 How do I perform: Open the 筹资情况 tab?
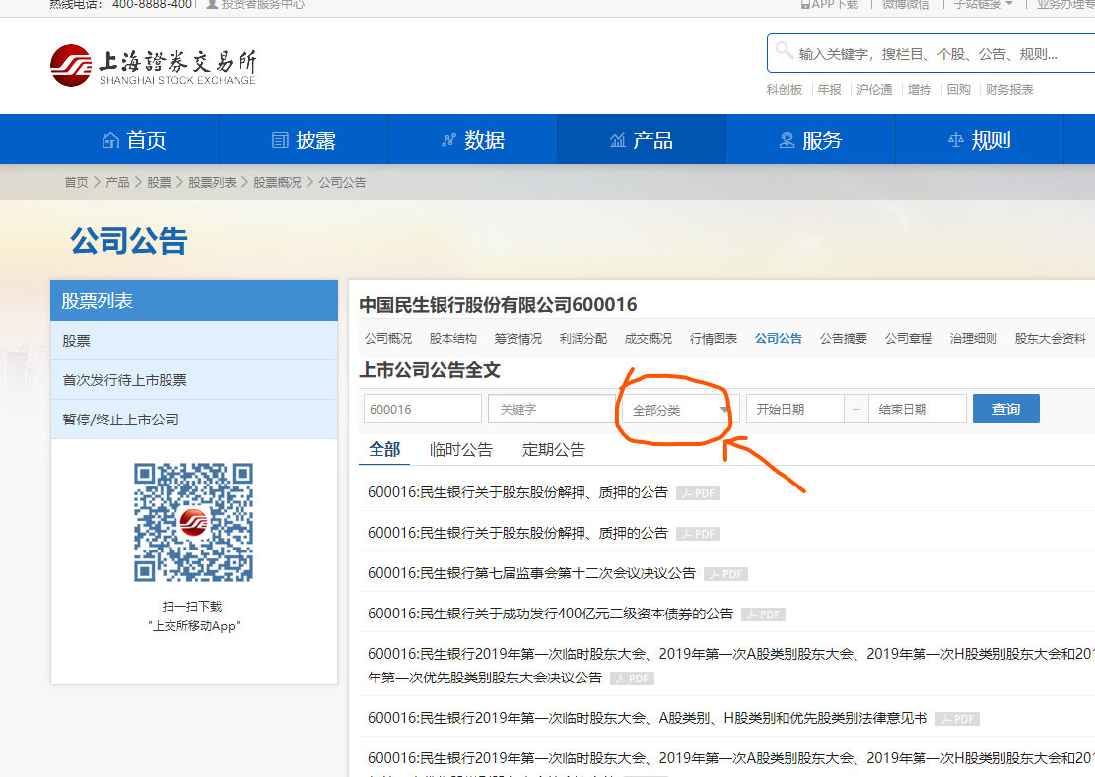518,339
